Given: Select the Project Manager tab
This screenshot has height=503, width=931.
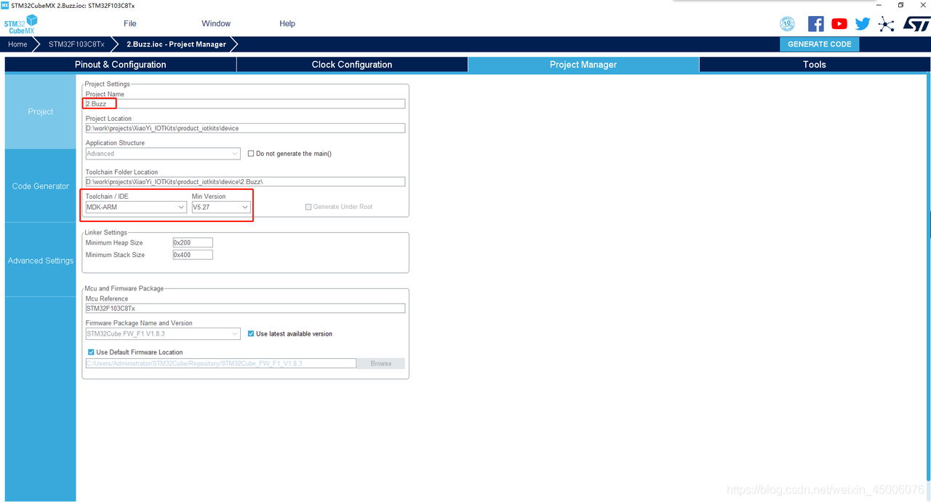Looking at the screenshot, I should click(x=583, y=65).
